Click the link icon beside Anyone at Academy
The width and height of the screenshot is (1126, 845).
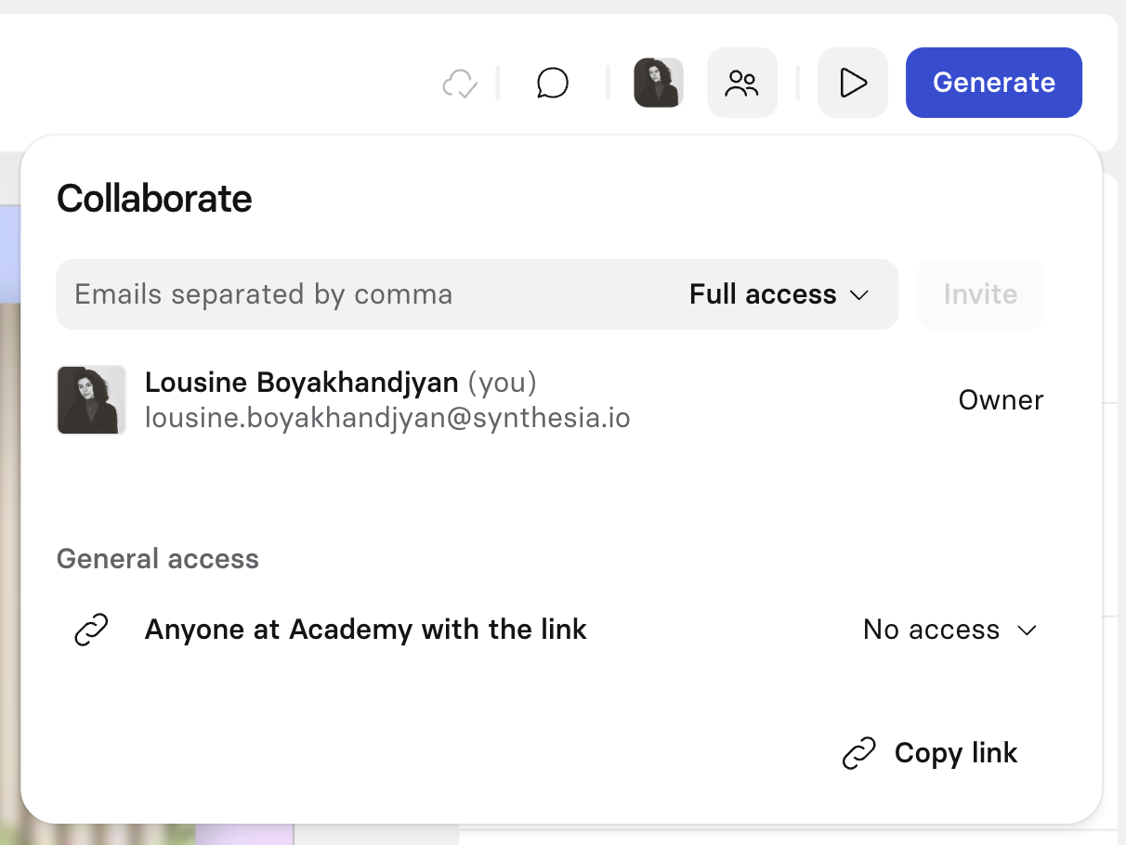[90, 630]
